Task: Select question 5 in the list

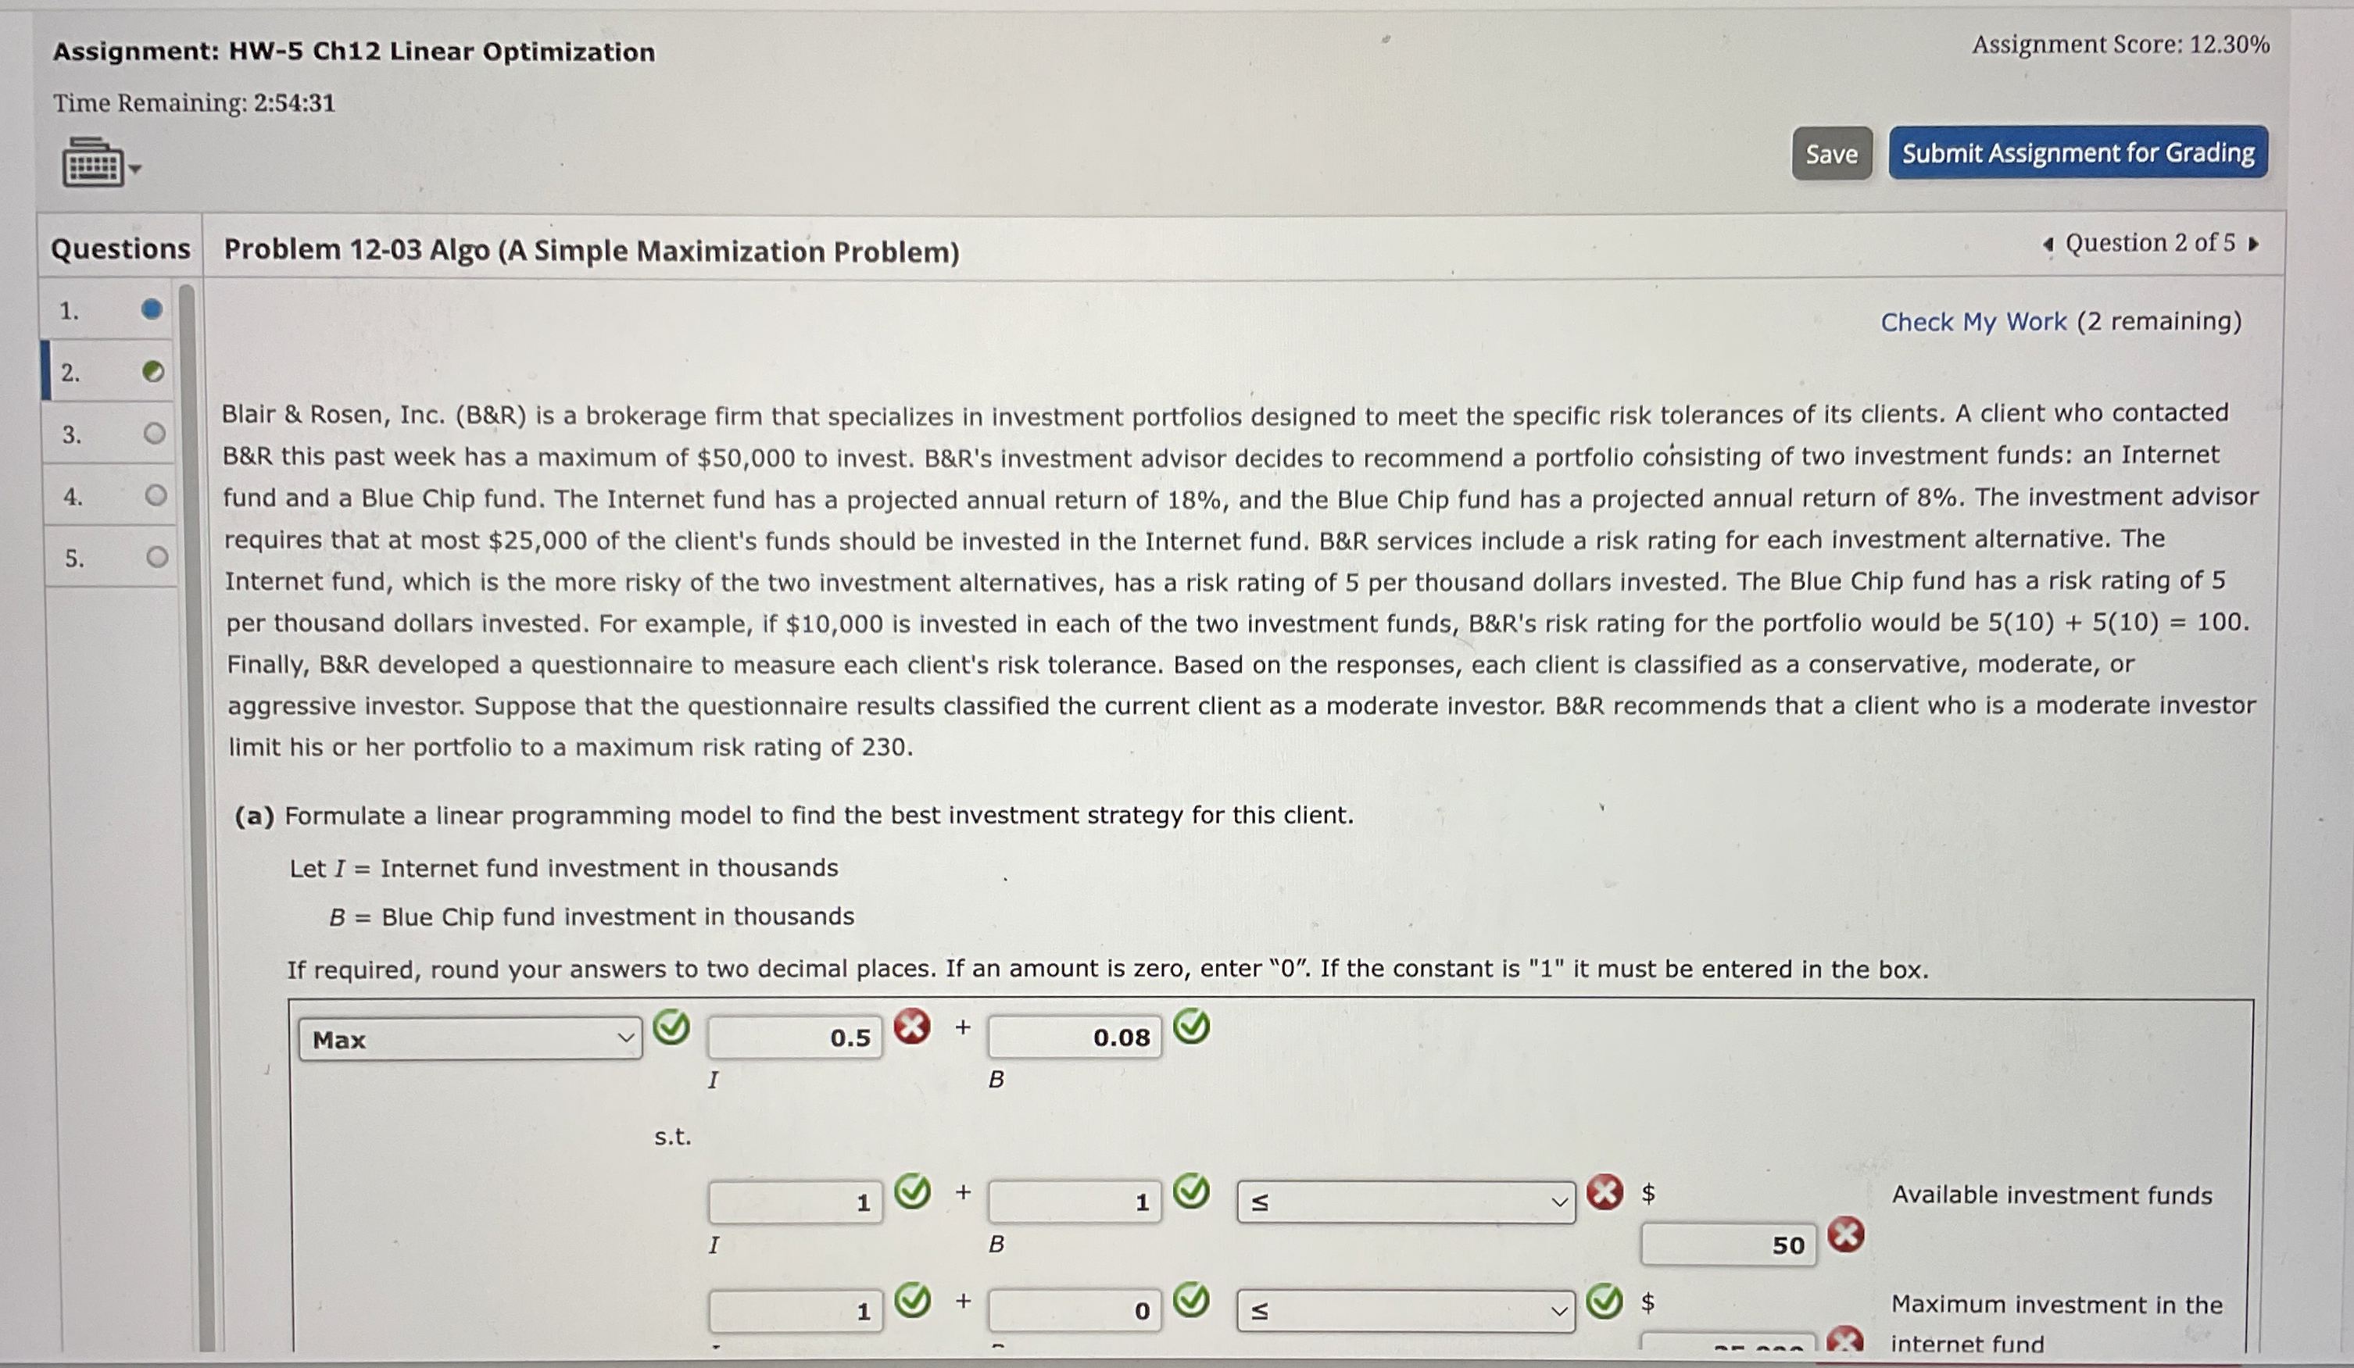Action: click(109, 558)
